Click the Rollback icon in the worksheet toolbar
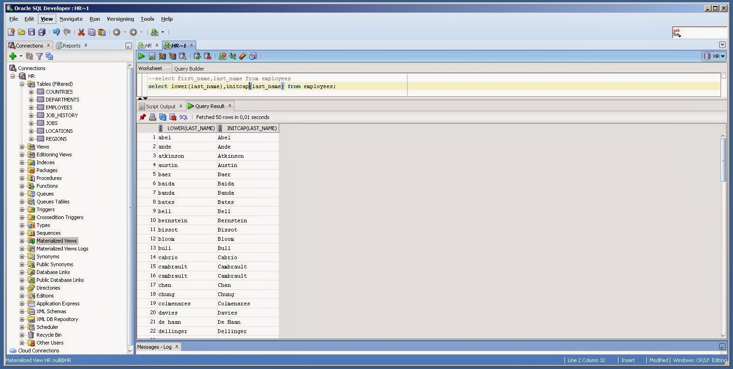Viewport: 733px width, 369px height. pyautogui.click(x=207, y=56)
